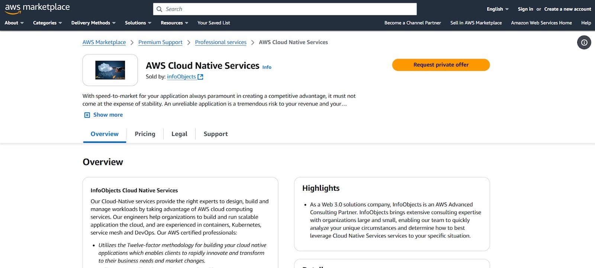Click the Sign in link
595x268 pixels.
click(525, 9)
